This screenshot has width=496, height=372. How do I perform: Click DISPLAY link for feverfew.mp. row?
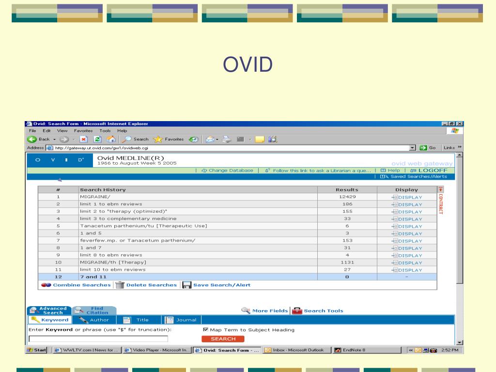click(x=410, y=241)
